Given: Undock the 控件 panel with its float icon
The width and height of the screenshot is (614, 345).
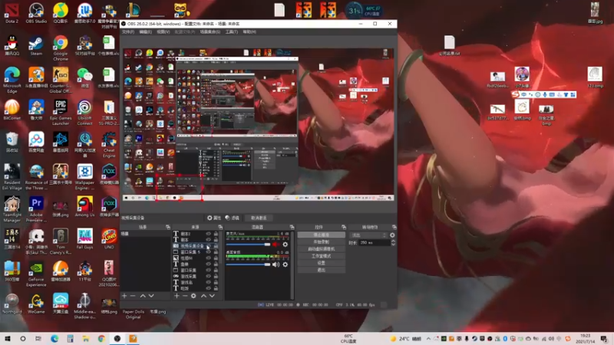Looking at the screenshot, I should point(344,227).
